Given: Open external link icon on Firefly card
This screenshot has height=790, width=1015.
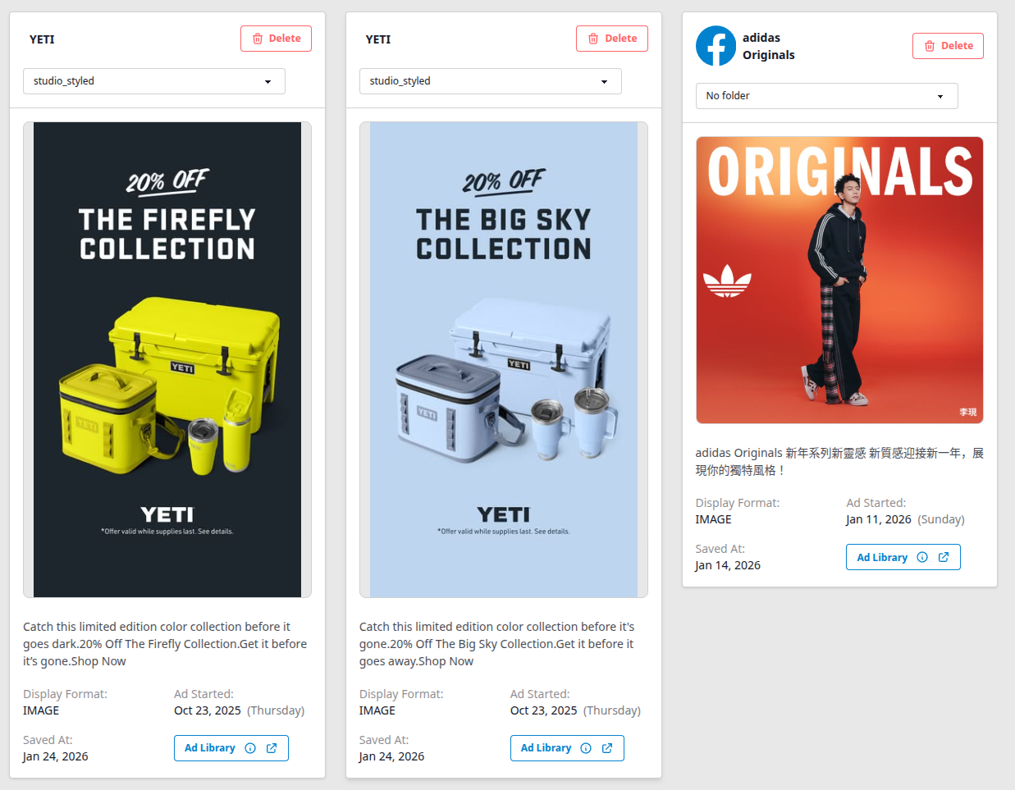Looking at the screenshot, I should click(x=272, y=748).
